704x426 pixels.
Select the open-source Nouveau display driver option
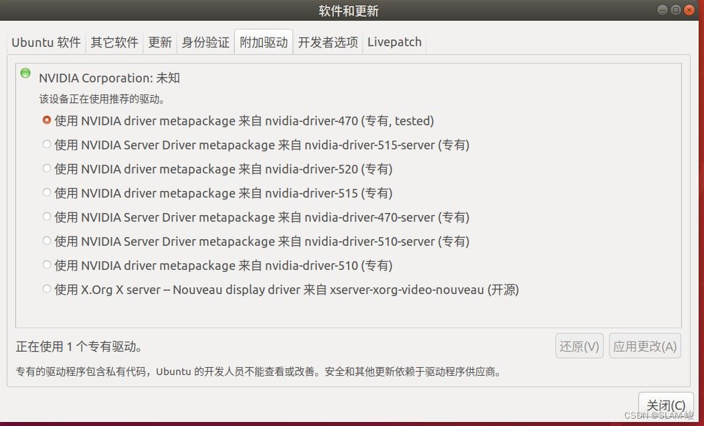[47, 289]
